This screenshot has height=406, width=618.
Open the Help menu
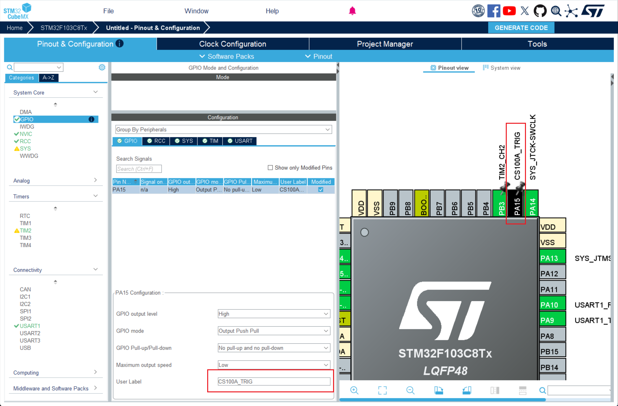(272, 11)
